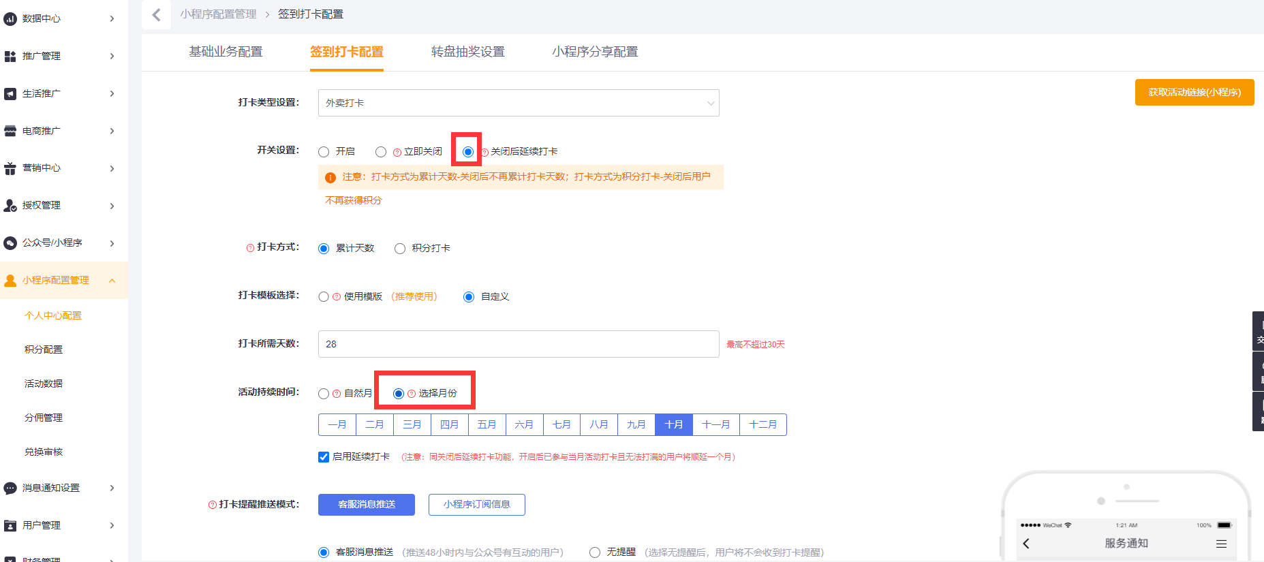Click the 消息通知设置 chat bubble icon
Viewport: 1264px width, 562px height.
(x=10, y=488)
